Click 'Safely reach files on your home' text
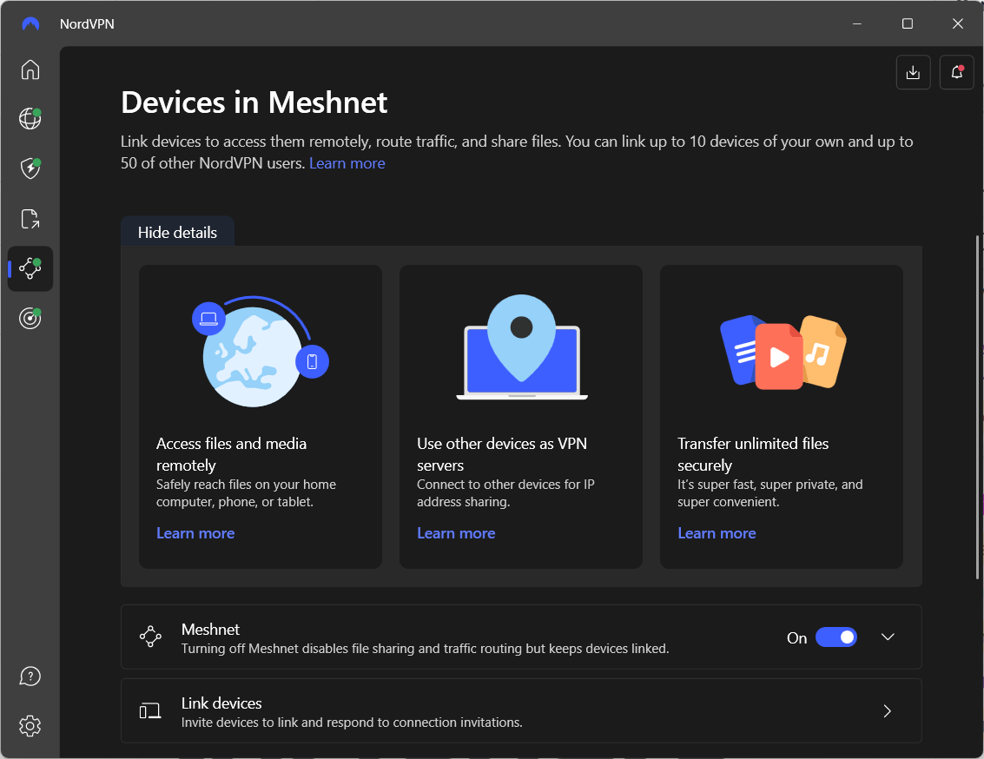 pos(246,493)
